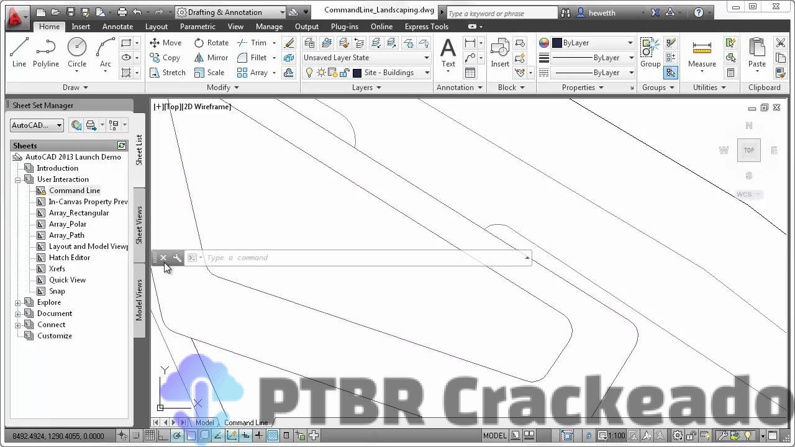Click the Move tool
The height and width of the screenshot is (447, 795).
pos(165,43)
